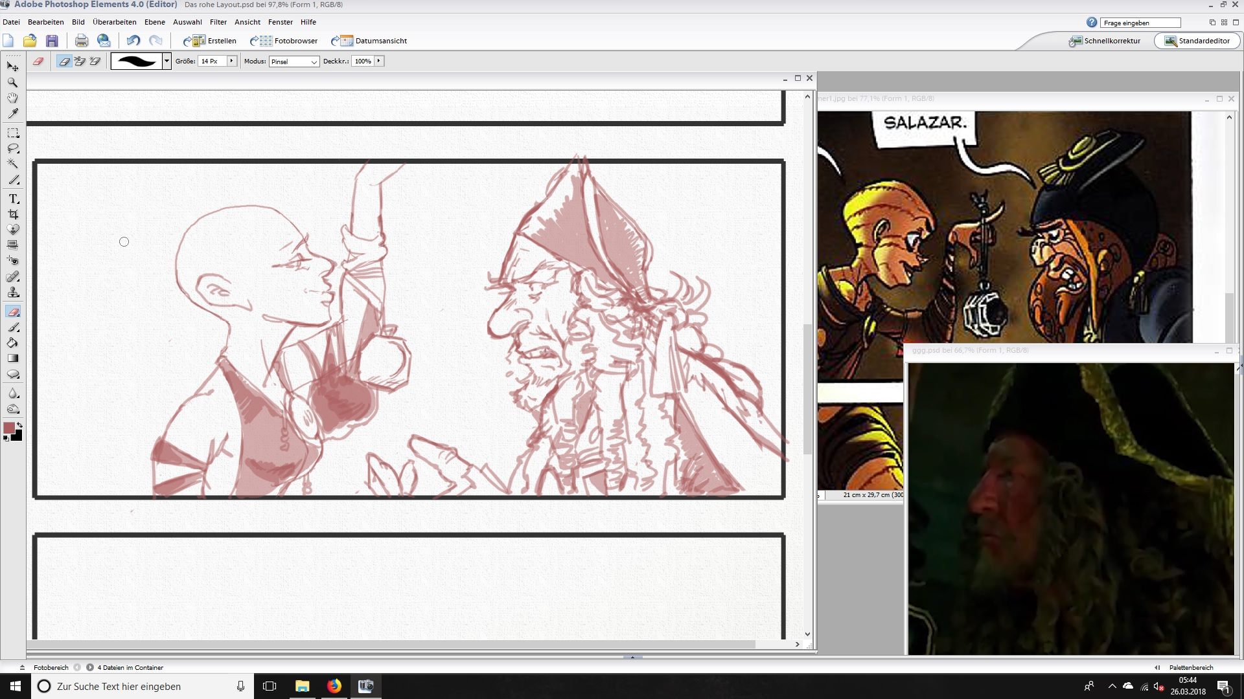1244x699 pixels.
Task: Open the Fotobrowser
Action: click(284, 41)
